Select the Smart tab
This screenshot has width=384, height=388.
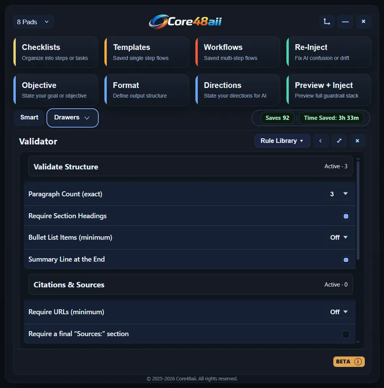pyautogui.click(x=29, y=118)
